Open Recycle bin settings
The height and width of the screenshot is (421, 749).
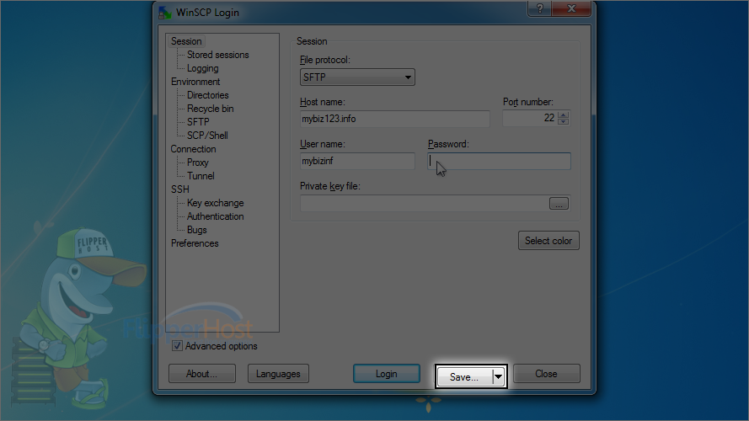coord(210,109)
